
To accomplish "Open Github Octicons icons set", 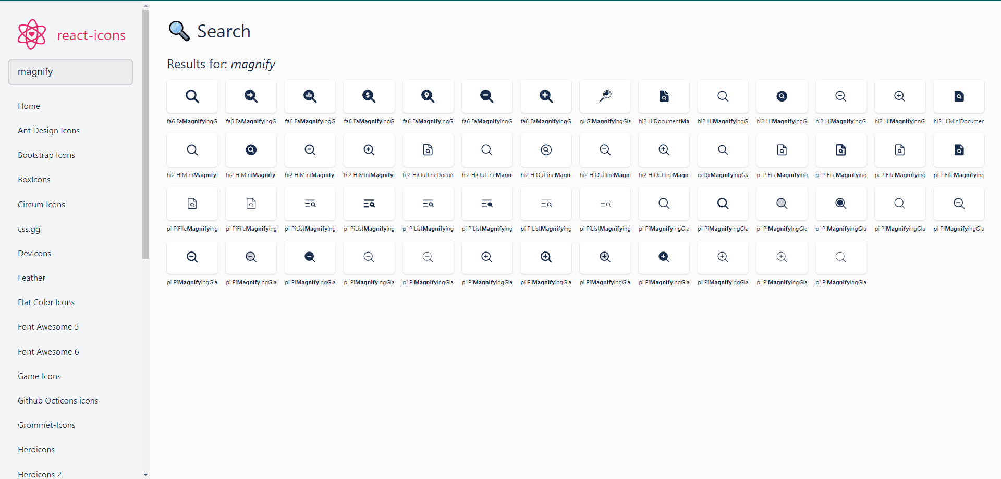I will tap(58, 401).
